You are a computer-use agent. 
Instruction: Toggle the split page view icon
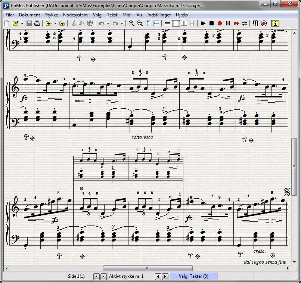pos(192,24)
